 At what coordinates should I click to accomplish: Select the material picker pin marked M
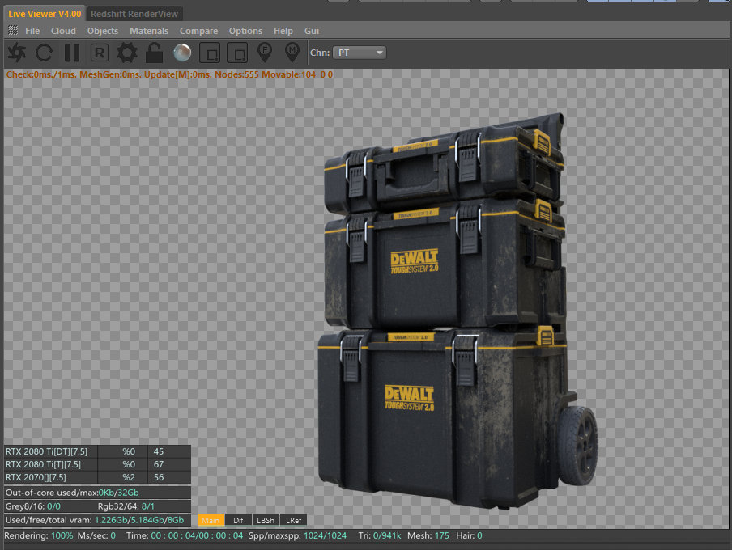(x=292, y=53)
